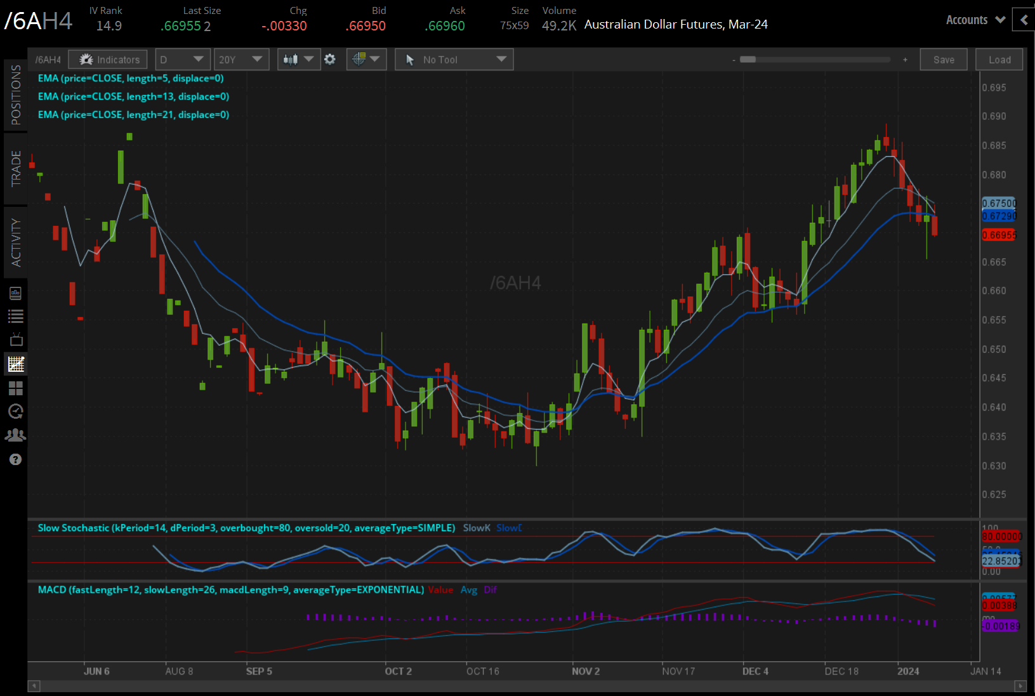Click the Save button
Screen dimensions: 1035x696
(x=944, y=59)
